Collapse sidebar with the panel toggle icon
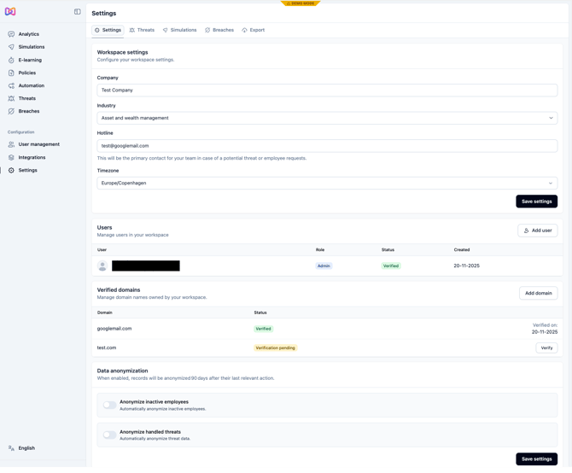Viewport: 572px width, 473px height. point(78,12)
